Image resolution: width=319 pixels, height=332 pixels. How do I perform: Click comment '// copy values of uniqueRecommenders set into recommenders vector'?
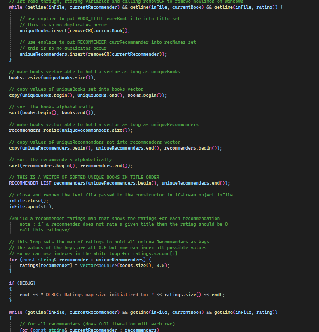coord(94,142)
